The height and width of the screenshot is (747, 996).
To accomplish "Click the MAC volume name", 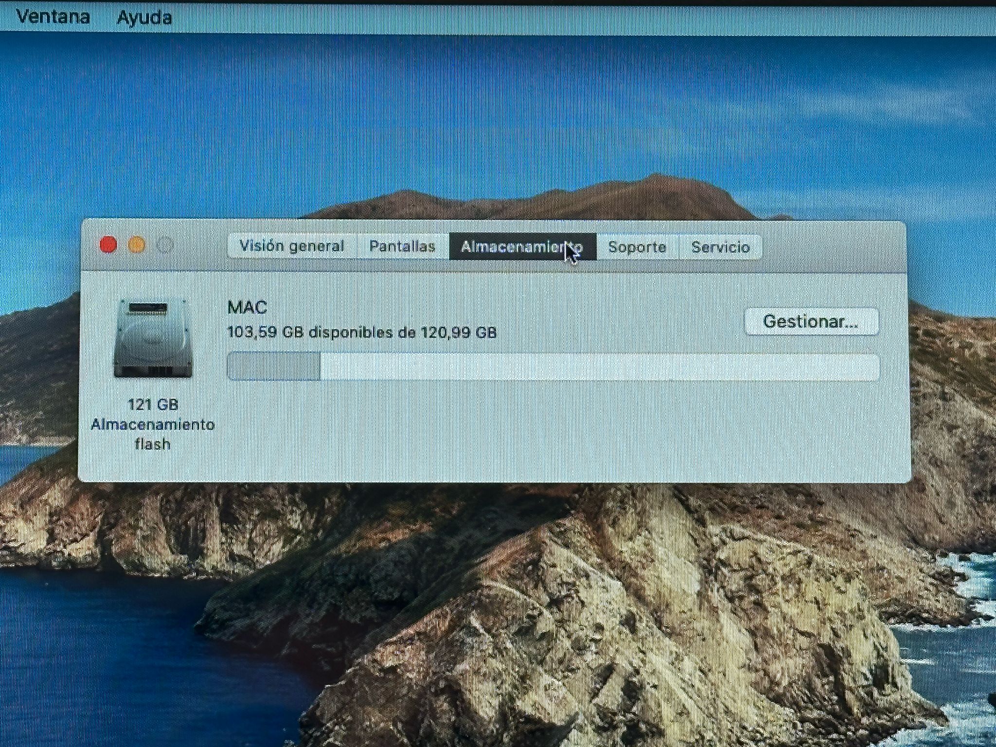I will coord(247,307).
